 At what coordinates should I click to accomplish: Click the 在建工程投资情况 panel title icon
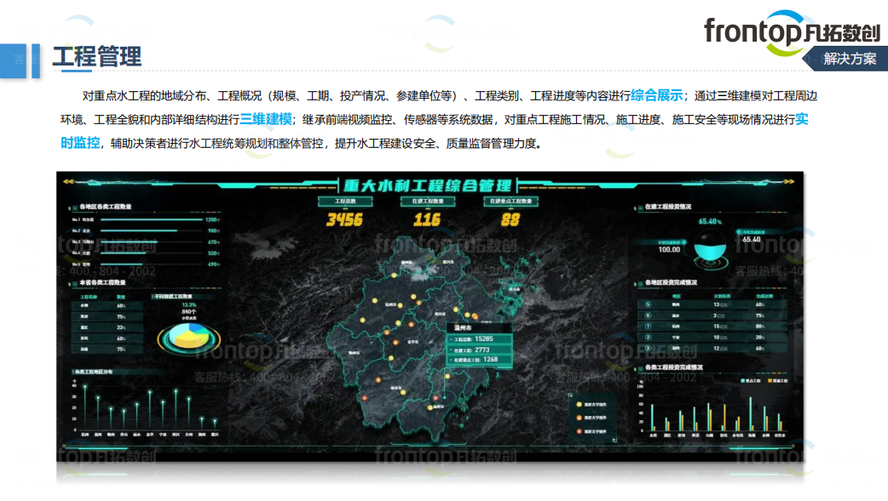pos(638,207)
